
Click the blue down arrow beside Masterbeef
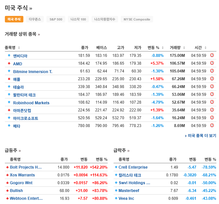tap(116, 191)
